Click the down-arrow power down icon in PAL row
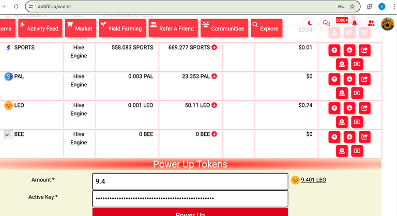The width and height of the screenshot is (397, 216). (x=349, y=79)
